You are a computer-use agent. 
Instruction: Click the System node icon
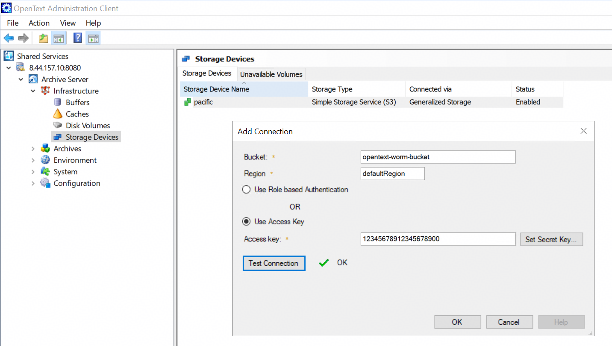[x=45, y=171]
